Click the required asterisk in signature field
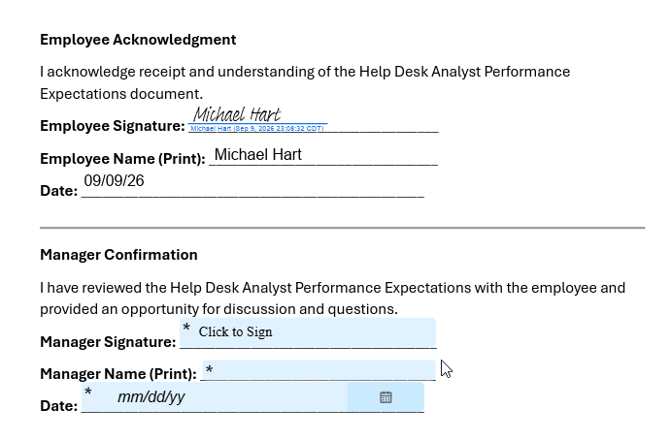Viewport: 671px width, 440px height. click(x=186, y=329)
